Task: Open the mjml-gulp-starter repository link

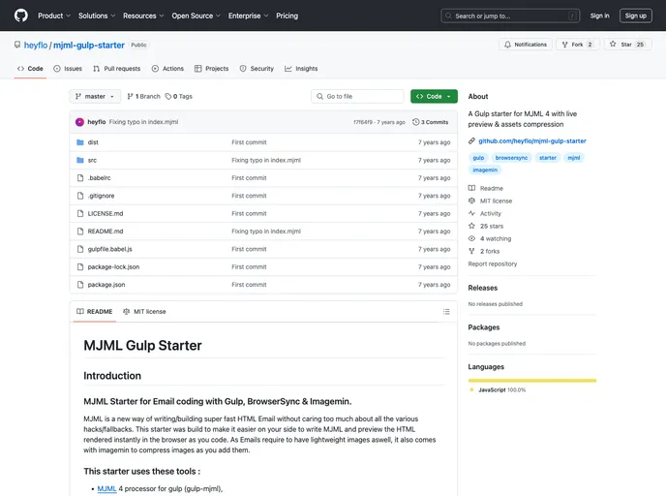Action: (89, 46)
